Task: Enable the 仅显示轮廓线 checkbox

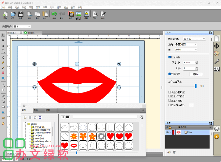Action: point(170,92)
